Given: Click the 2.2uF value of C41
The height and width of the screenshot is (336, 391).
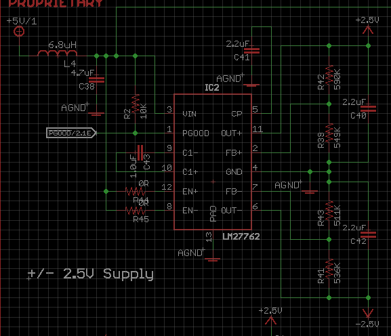Looking at the screenshot, I should [x=238, y=44].
